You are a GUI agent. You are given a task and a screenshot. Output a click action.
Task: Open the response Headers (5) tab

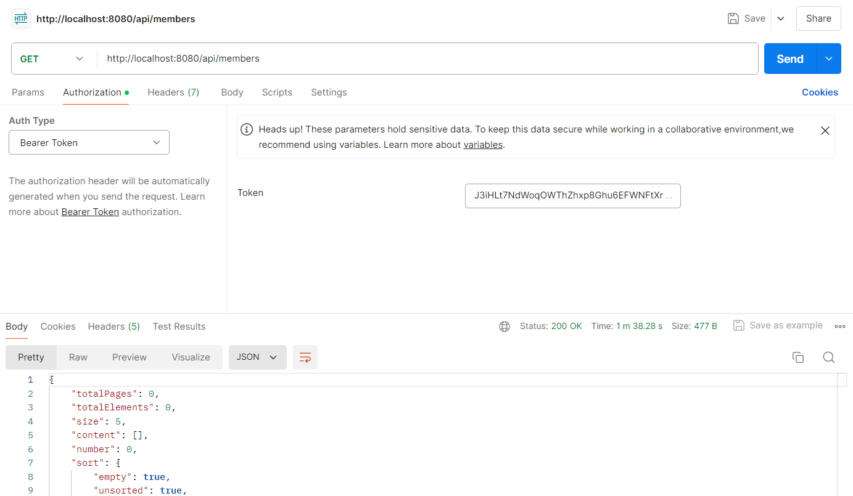114,326
